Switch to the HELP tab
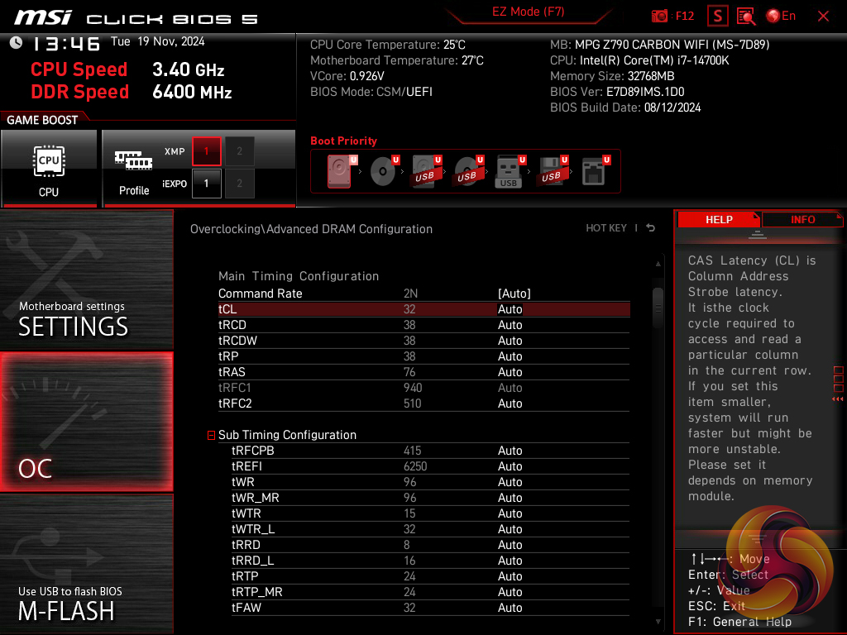 [x=719, y=220]
